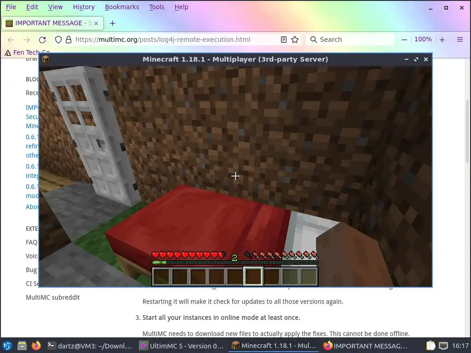Click the site security padlock icon
This screenshot has height=353, width=471.
pos(69,40)
